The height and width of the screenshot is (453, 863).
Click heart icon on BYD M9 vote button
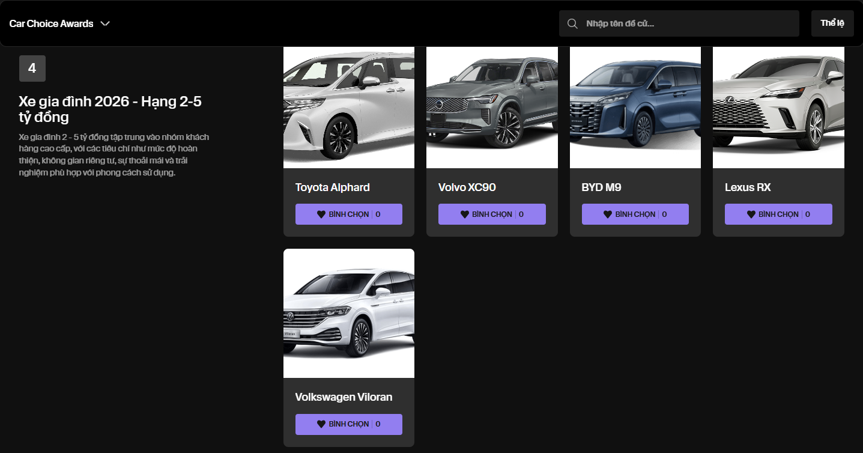[608, 214]
